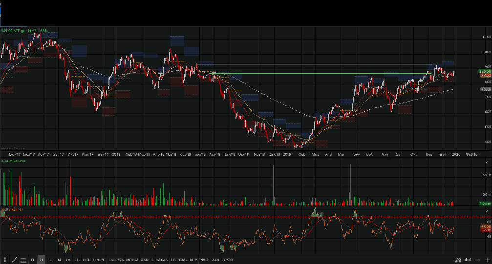Click the green current price tag on axis
492x264 pixels.
point(485,71)
